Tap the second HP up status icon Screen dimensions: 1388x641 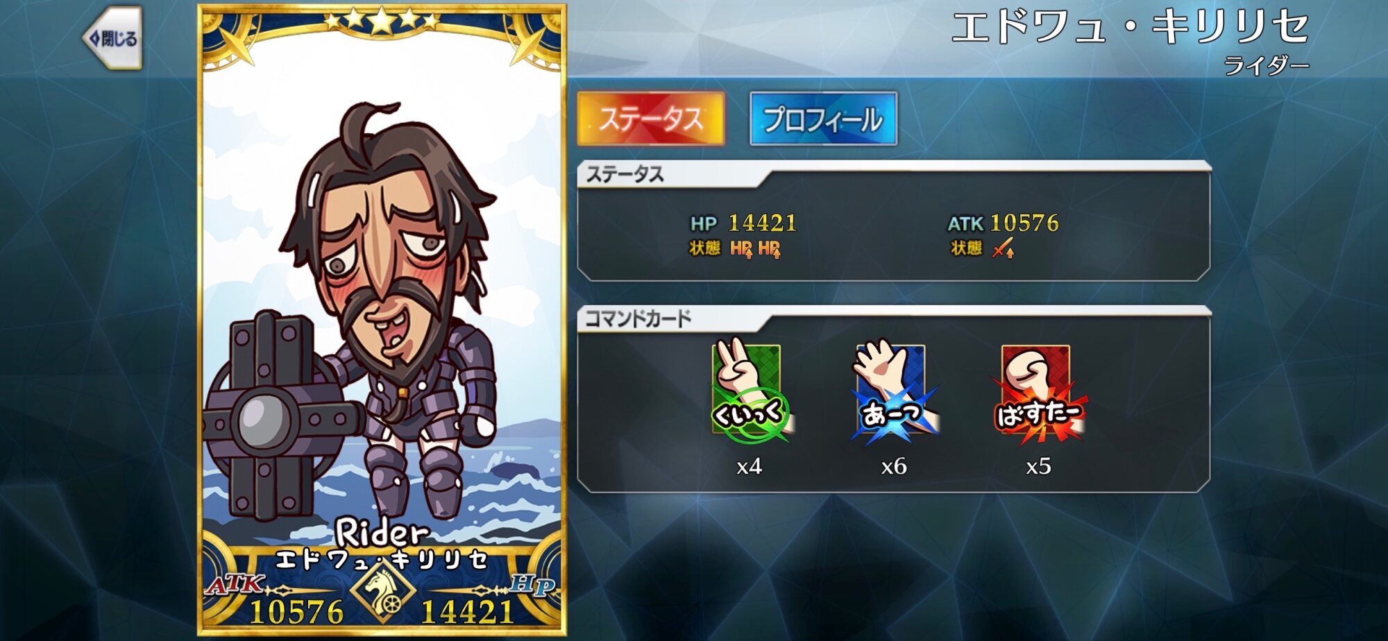[769, 248]
